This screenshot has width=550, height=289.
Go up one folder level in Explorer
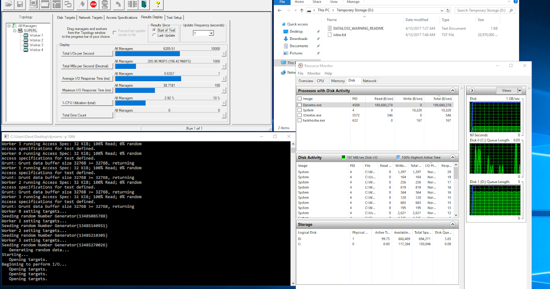[302, 10]
